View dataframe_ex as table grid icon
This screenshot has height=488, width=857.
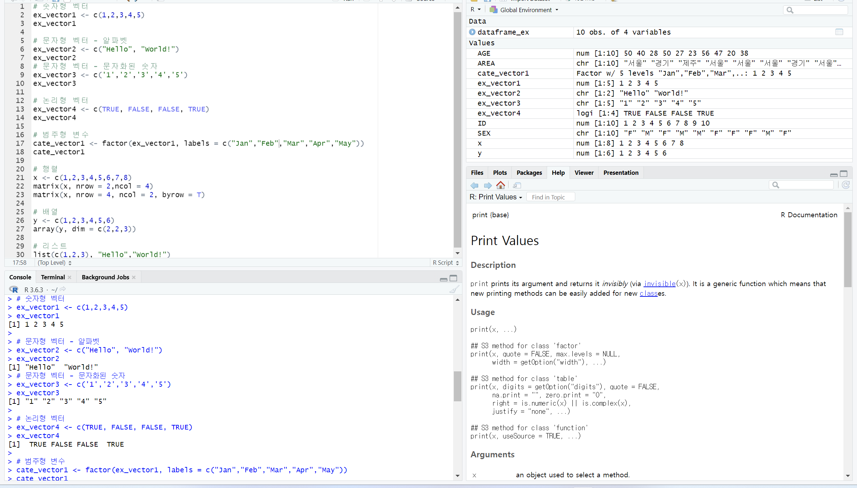839,32
